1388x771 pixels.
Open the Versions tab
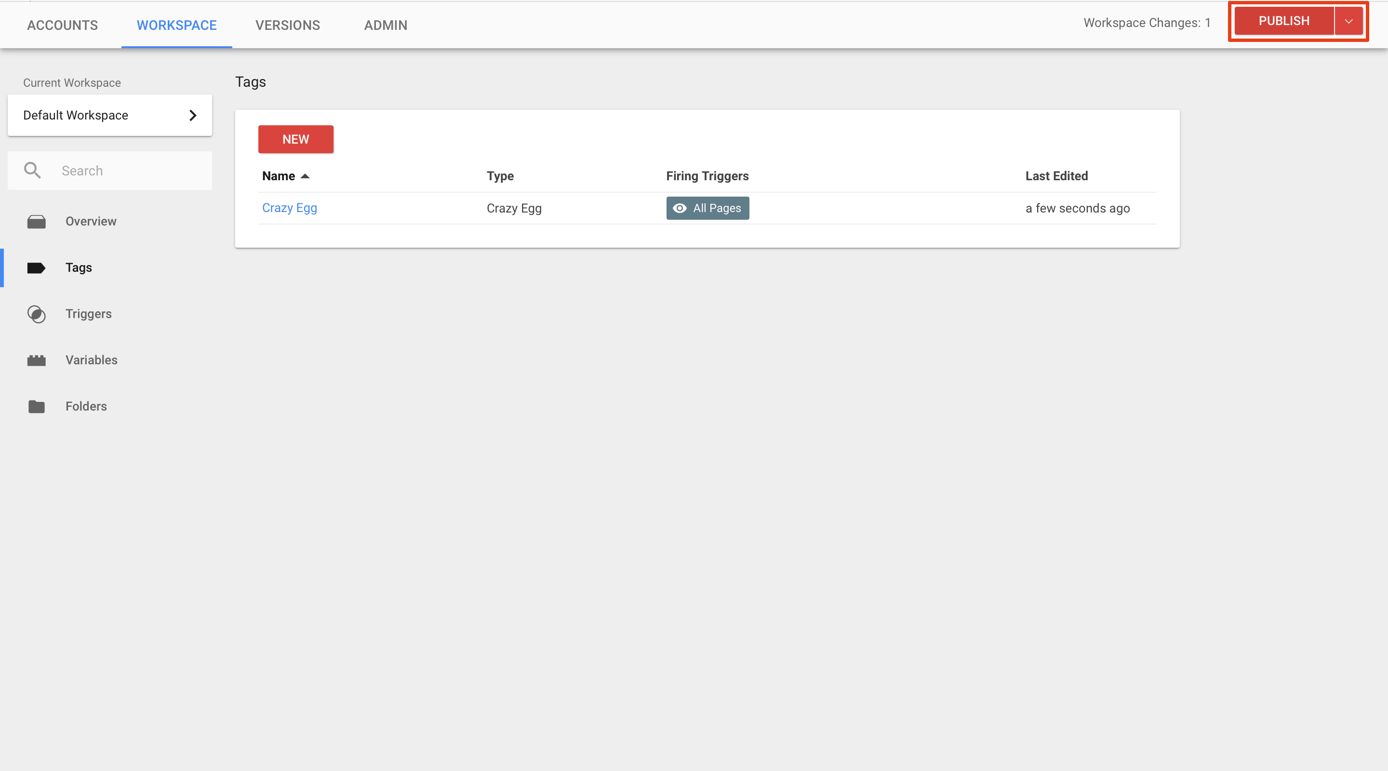(288, 26)
